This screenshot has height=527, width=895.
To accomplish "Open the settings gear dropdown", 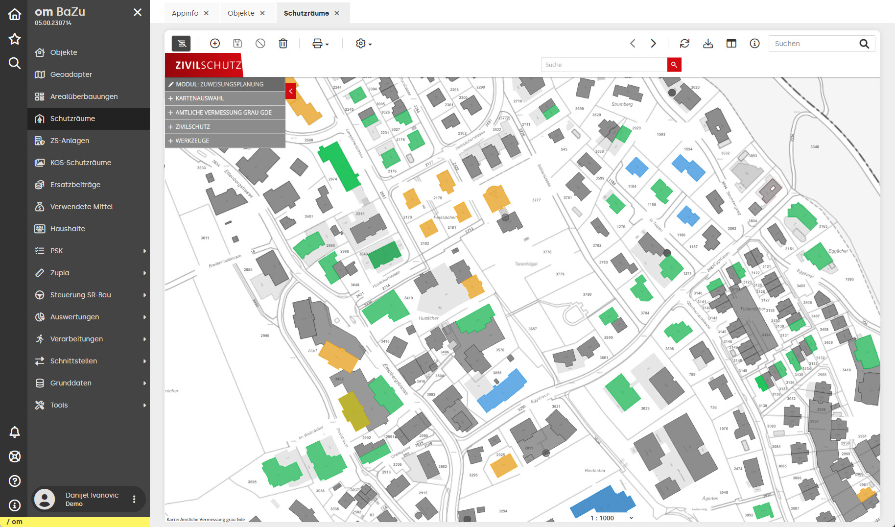I will tap(363, 44).
